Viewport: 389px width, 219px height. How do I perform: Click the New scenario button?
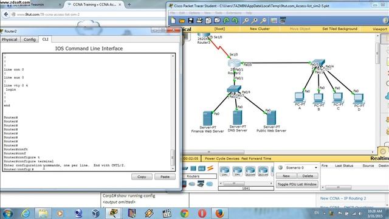(x=286, y=176)
